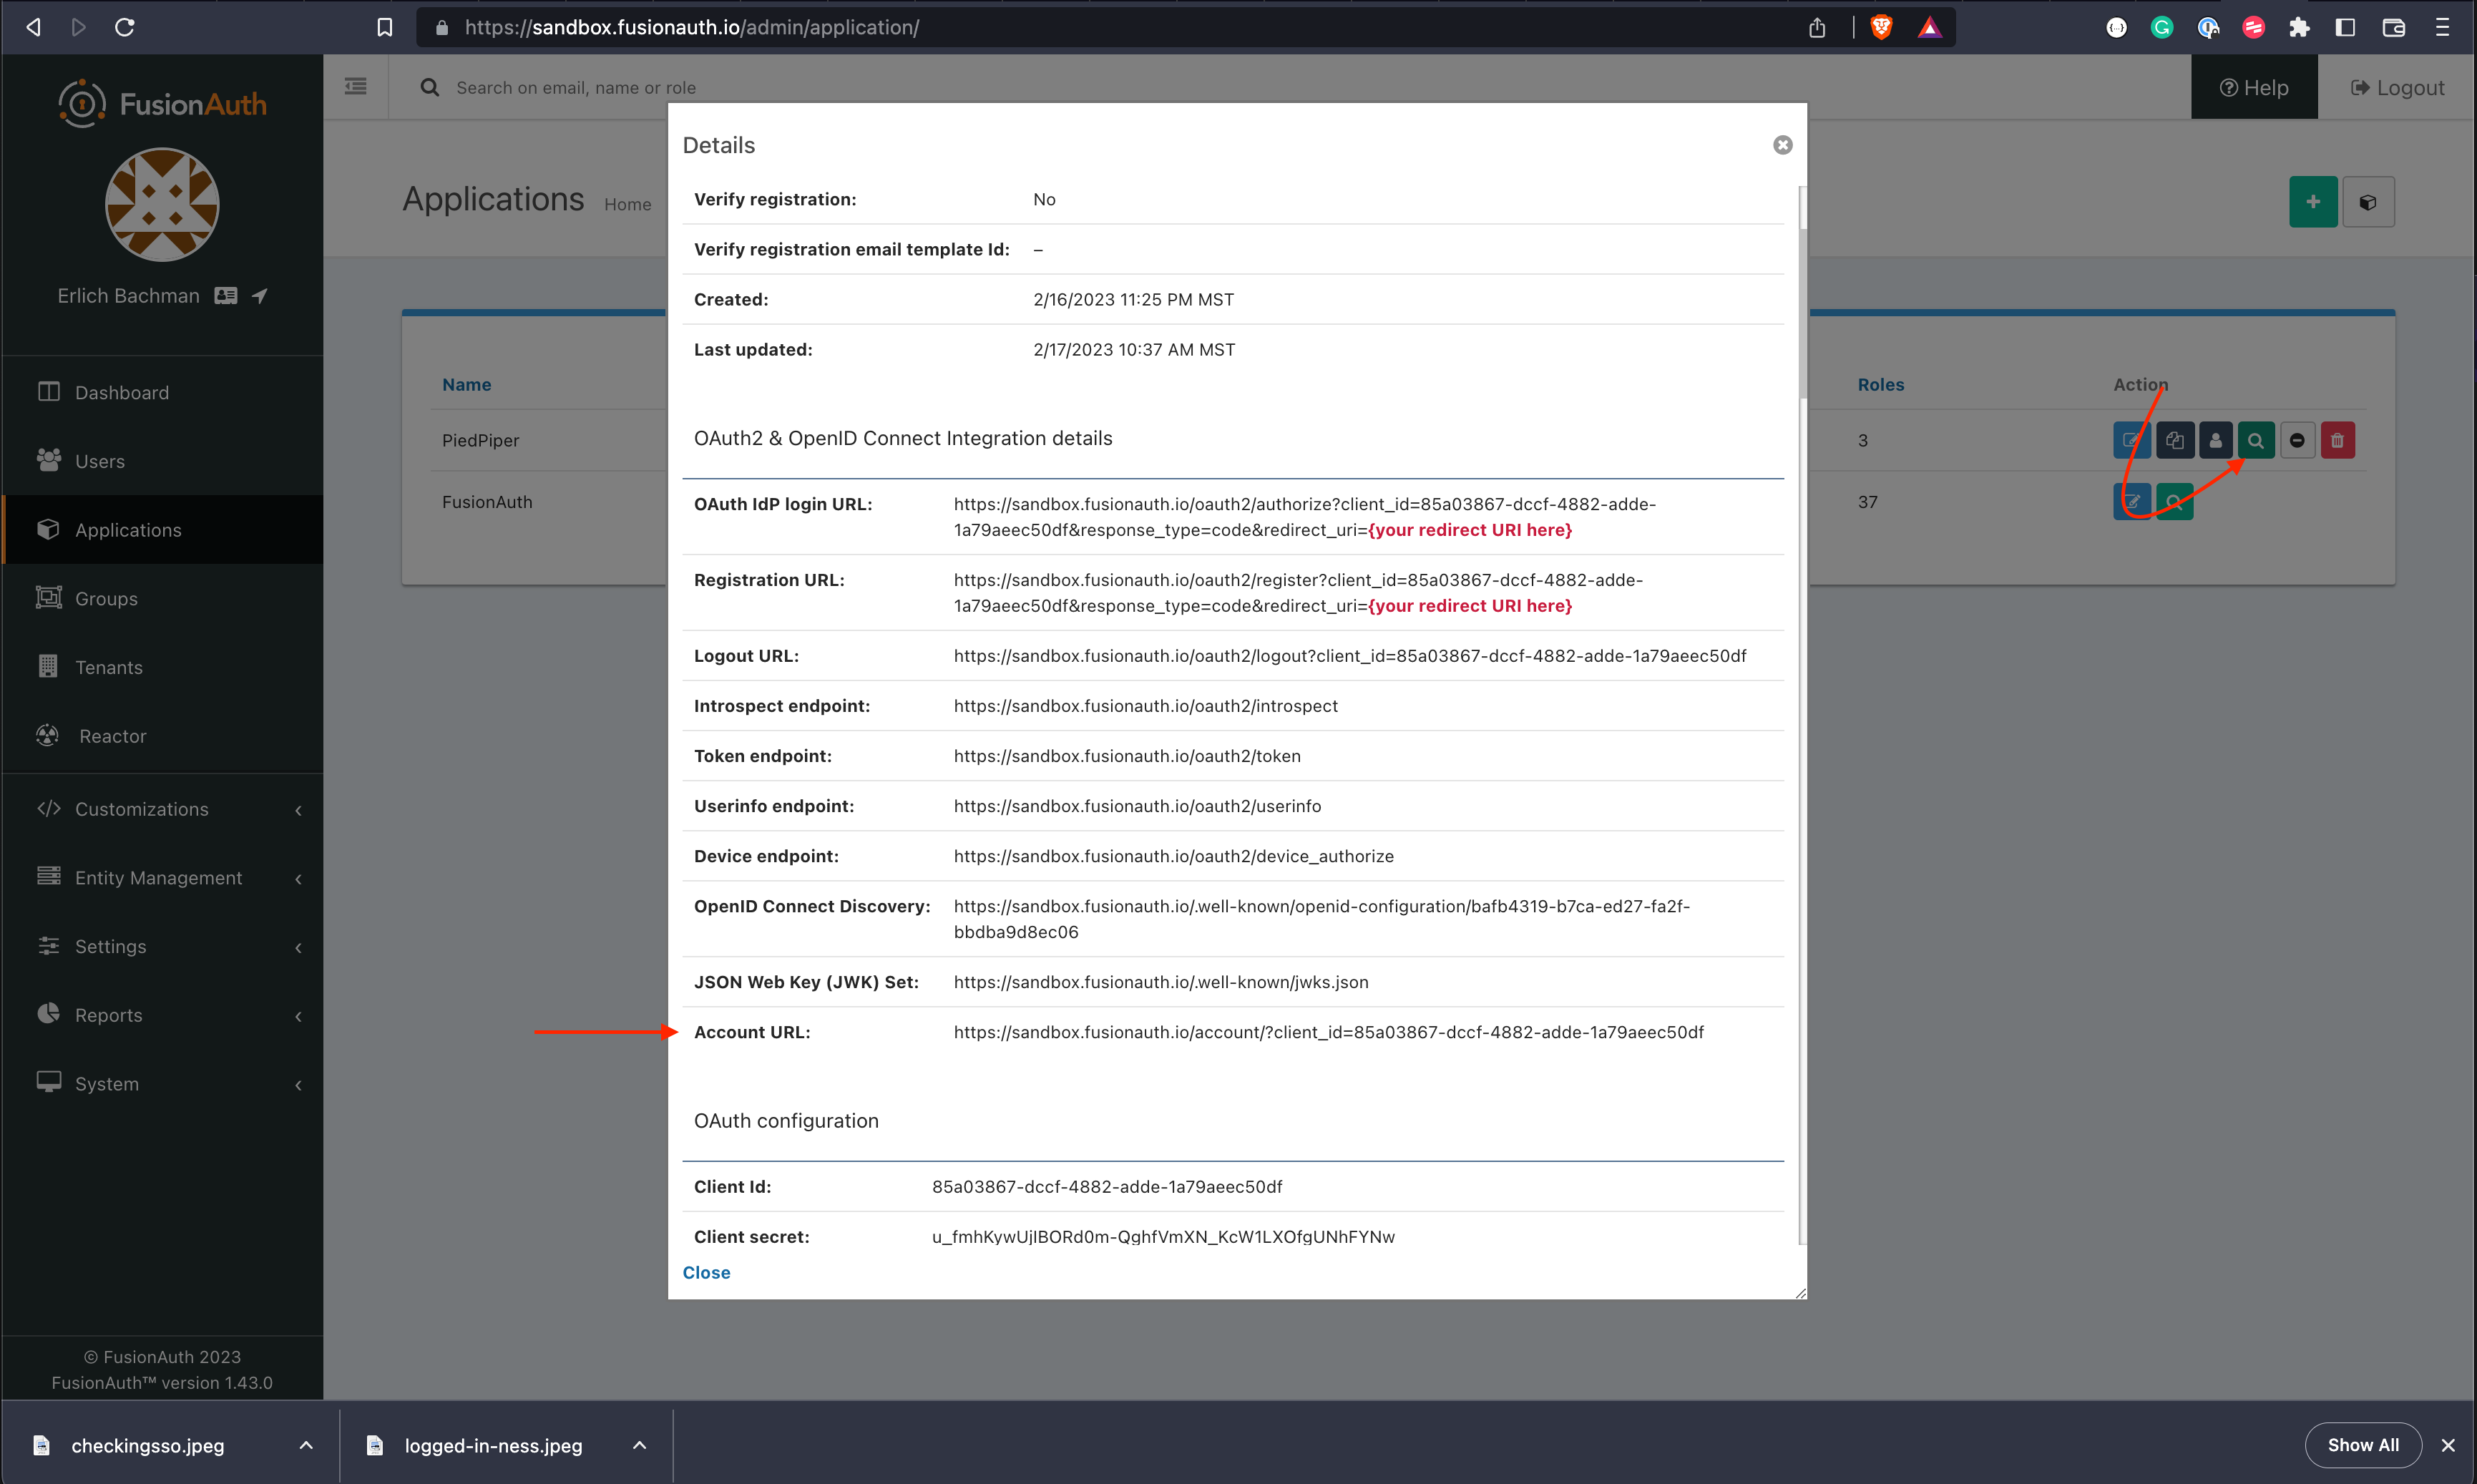The height and width of the screenshot is (1484, 2477).
Task: Expand the Reports section
Action: point(108,1015)
